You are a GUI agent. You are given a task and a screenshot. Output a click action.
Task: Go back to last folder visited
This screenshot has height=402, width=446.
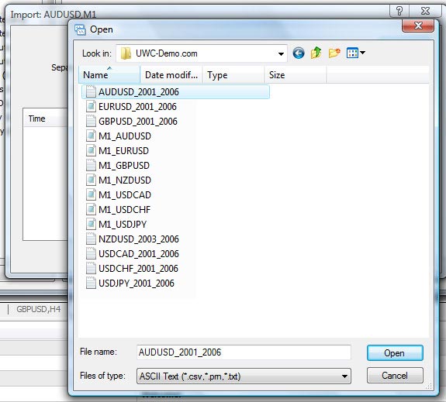click(x=299, y=53)
